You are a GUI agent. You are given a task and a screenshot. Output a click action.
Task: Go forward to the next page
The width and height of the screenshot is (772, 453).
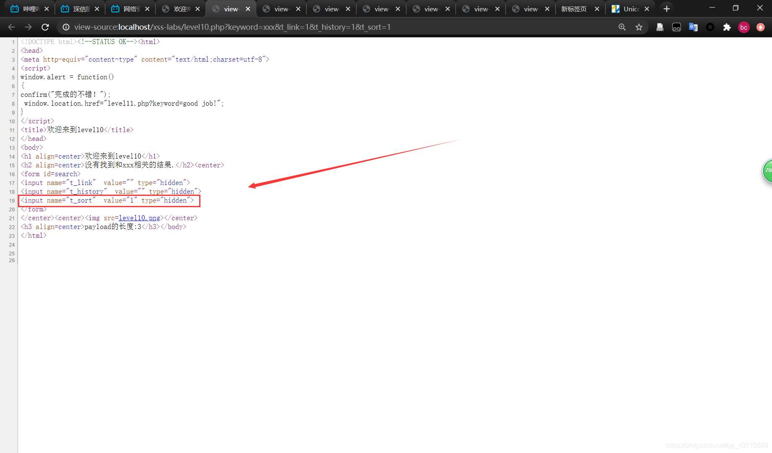pyautogui.click(x=28, y=27)
